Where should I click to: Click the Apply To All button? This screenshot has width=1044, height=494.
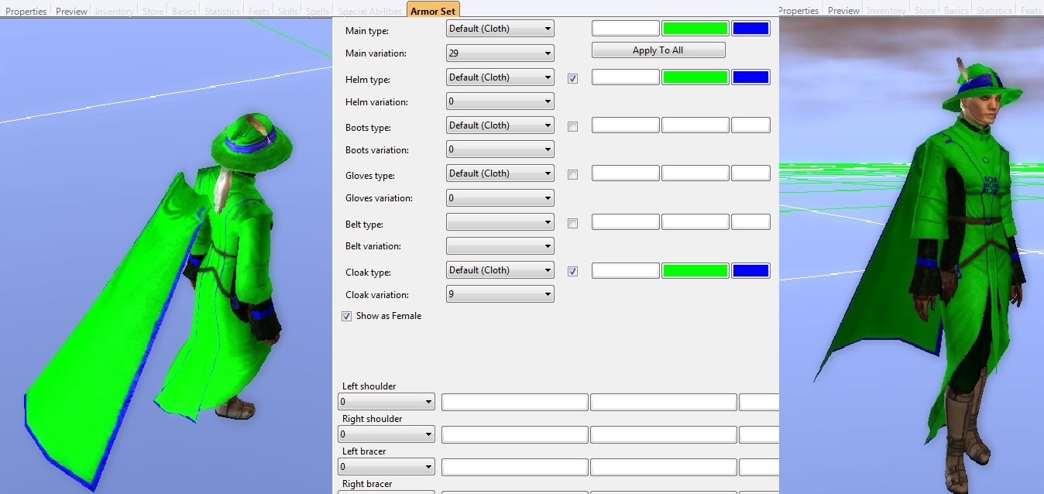[658, 50]
